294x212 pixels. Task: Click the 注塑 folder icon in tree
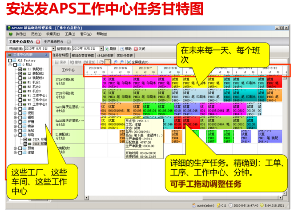click(x=24, y=152)
